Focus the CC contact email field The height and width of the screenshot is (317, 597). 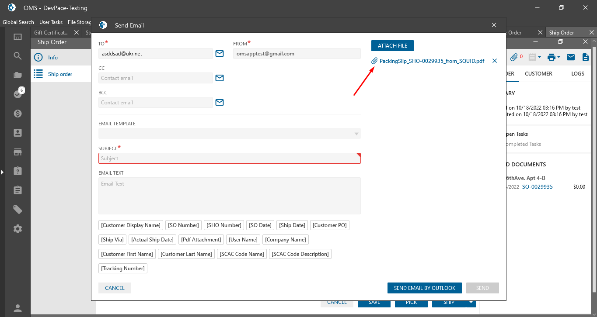[156, 78]
